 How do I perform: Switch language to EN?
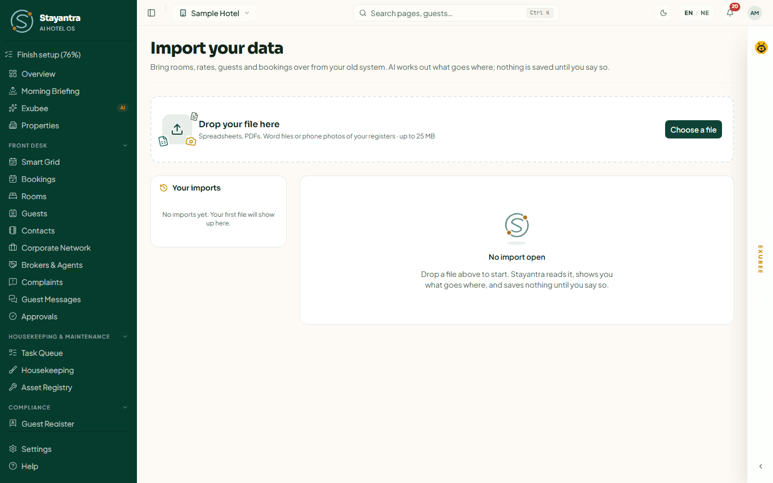click(x=688, y=13)
